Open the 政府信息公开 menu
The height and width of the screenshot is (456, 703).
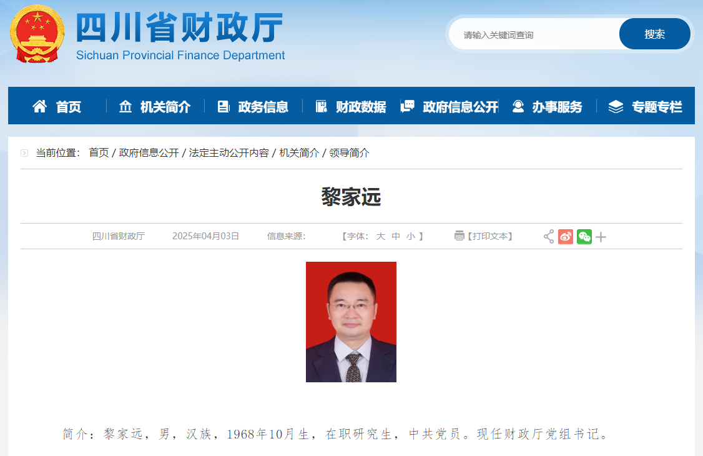(x=450, y=107)
